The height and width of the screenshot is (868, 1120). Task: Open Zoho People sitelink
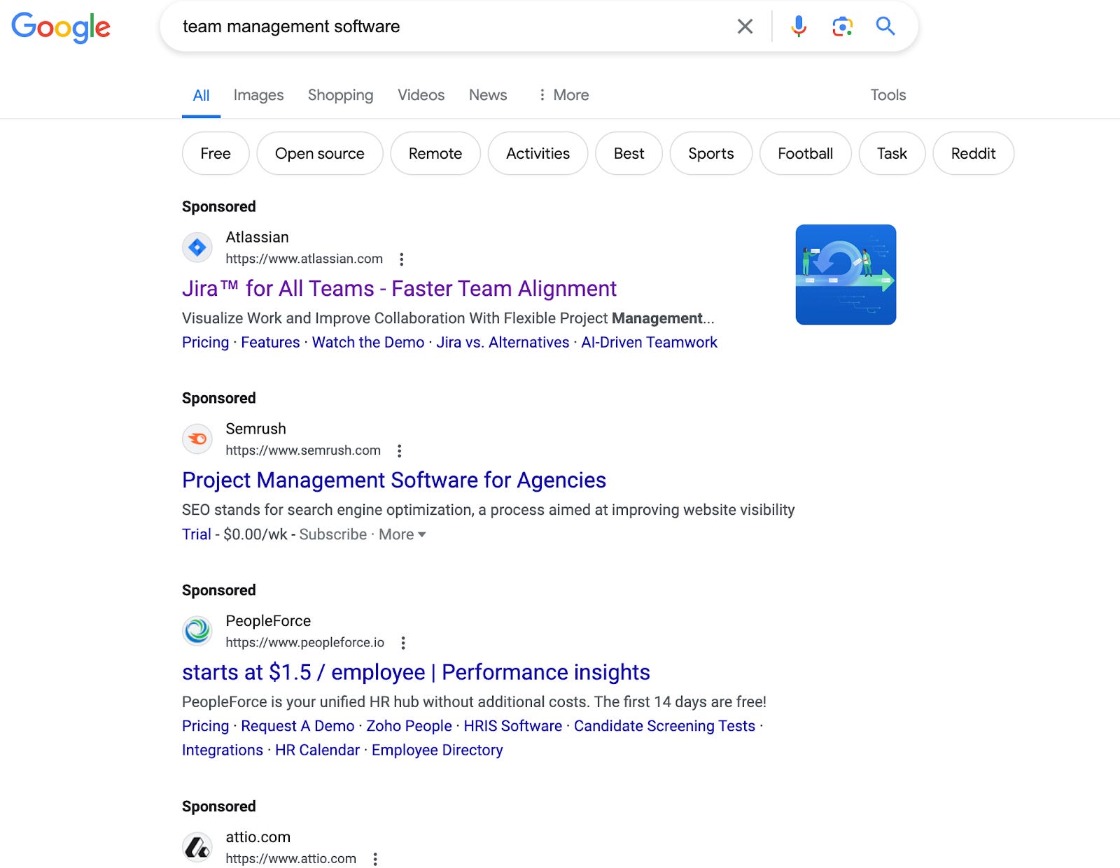point(409,726)
